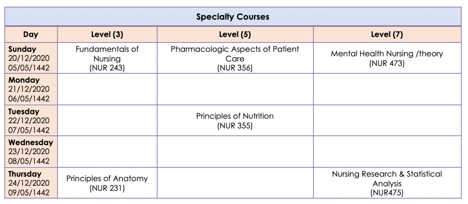
Task: Click the Specialty Courses table title
Action: click(233, 17)
